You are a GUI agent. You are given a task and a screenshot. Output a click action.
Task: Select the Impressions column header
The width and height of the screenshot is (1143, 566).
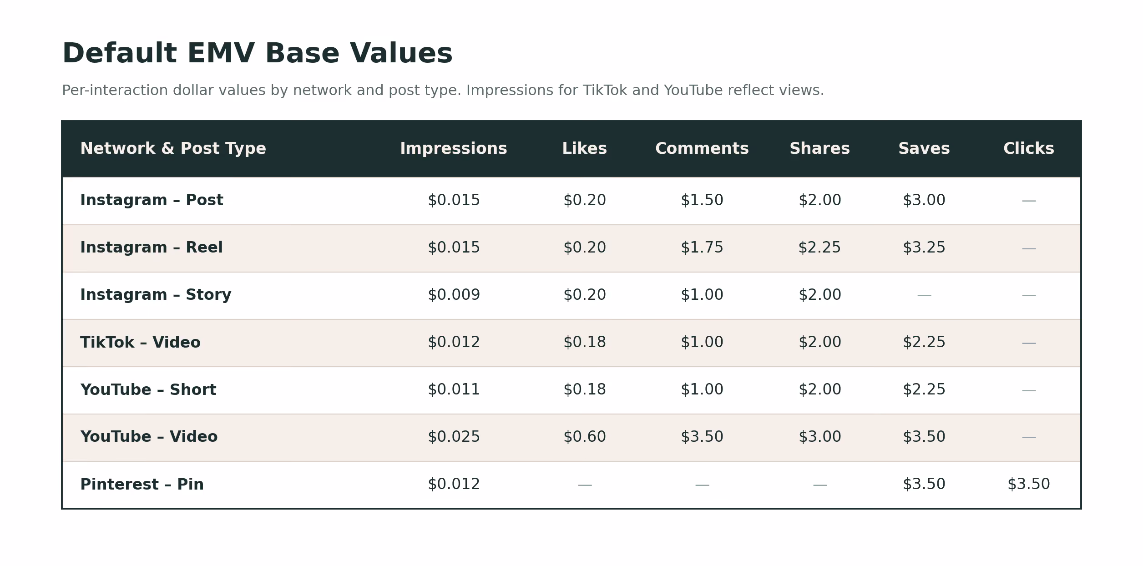click(453, 149)
